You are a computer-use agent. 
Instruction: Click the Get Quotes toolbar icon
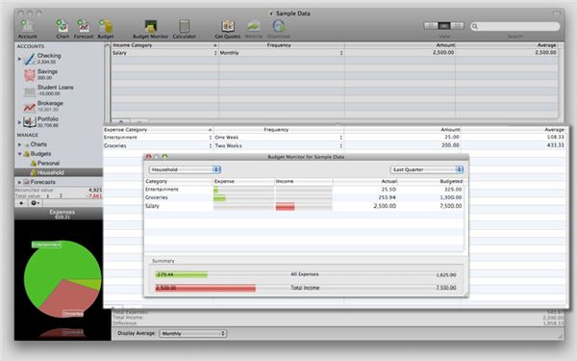click(x=228, y=26)
